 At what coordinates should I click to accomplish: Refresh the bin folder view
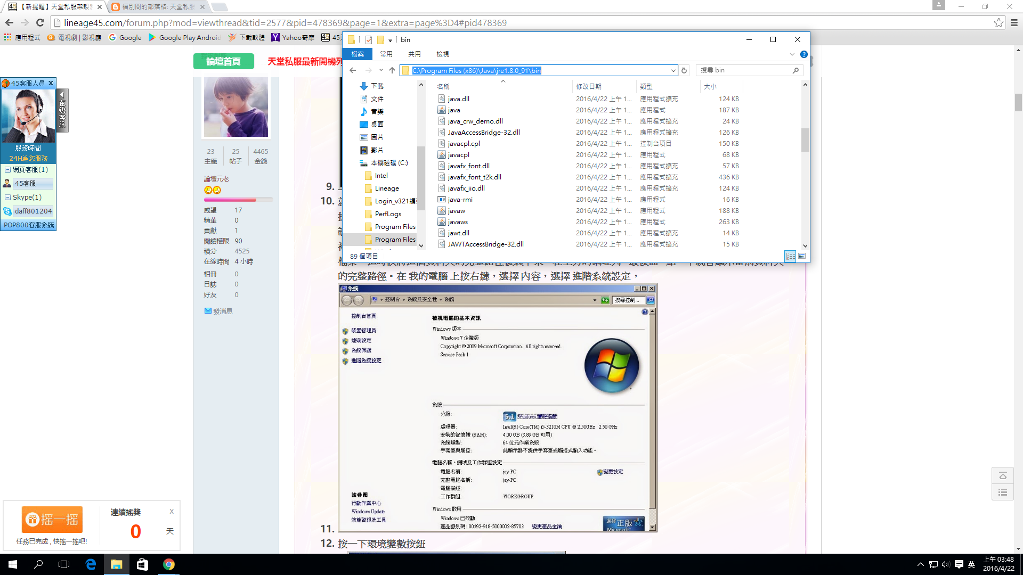(684, 70)
